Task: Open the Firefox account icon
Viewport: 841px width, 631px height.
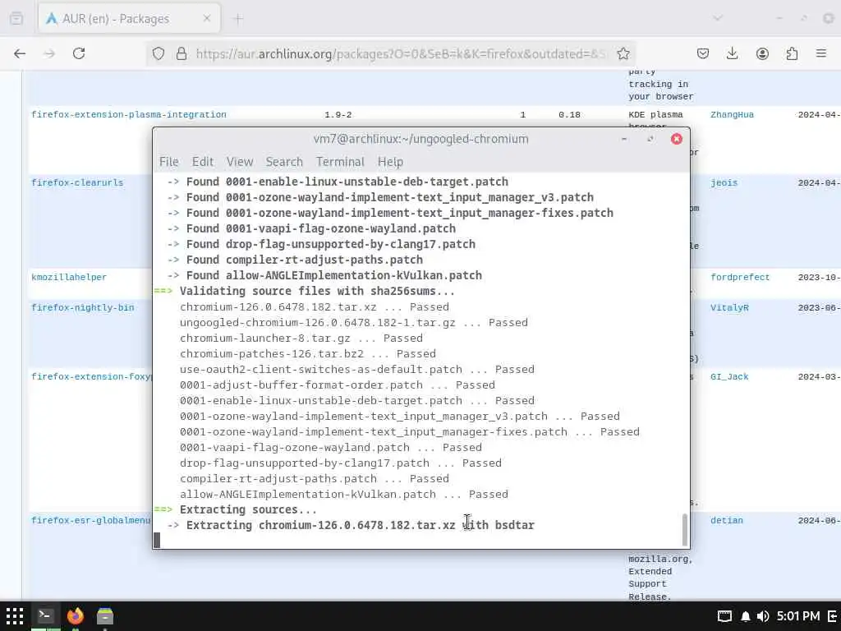Action: 762,53
